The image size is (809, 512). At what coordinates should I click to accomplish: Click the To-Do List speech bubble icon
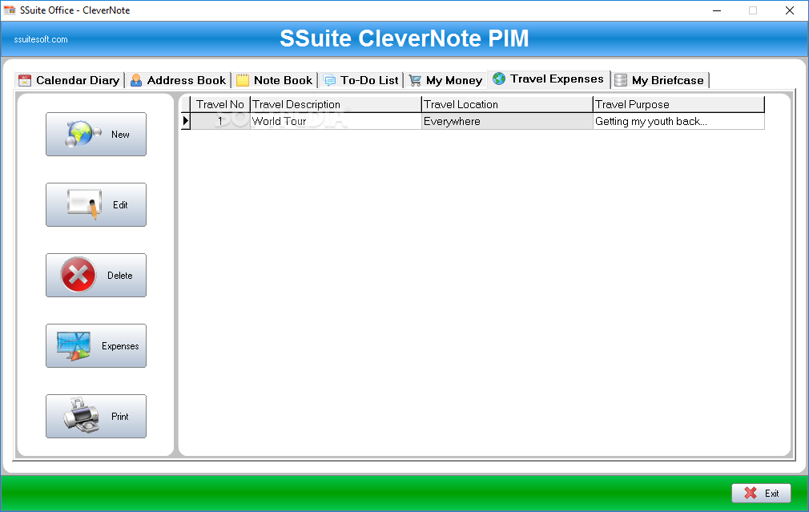click(329, 80)
